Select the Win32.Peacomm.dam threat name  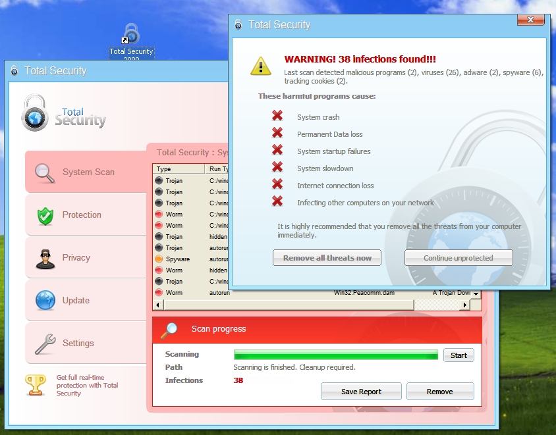coord(364,293)
